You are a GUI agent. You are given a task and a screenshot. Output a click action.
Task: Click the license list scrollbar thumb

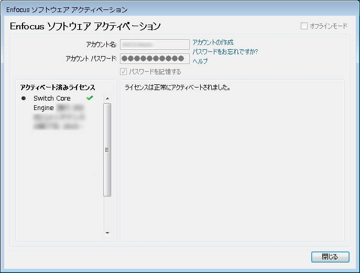point(107,150)
